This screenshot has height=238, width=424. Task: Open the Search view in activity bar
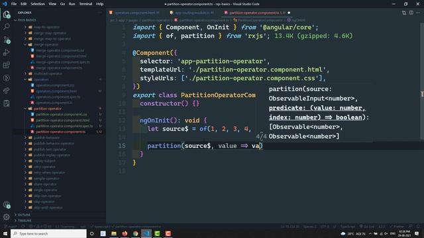pos(7,26)
